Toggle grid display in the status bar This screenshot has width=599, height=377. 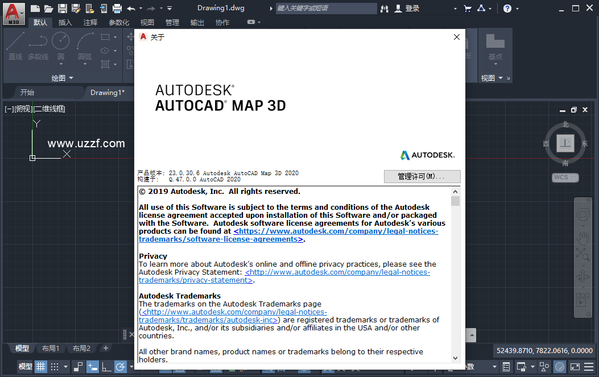pos(40,367)
